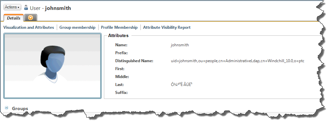The width and height of the screenshot is (332, 125).
Task: Open the Actions dropdown menu
Action: pyautogui.click(x=13, y=7)
